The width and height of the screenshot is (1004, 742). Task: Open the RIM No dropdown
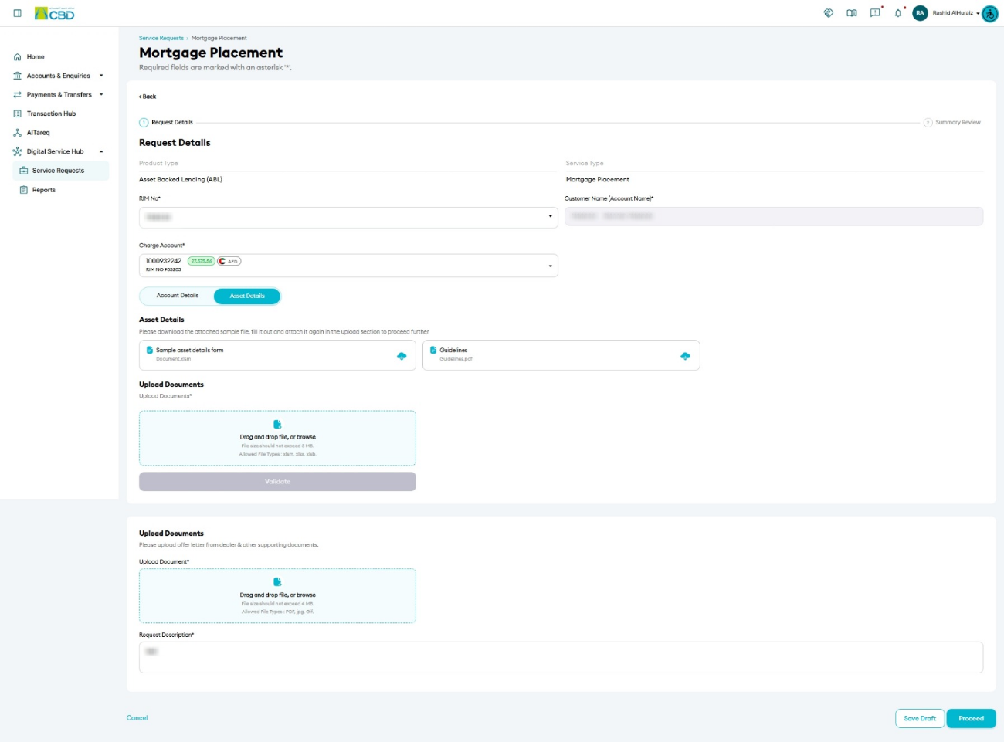tap(348, 217)
